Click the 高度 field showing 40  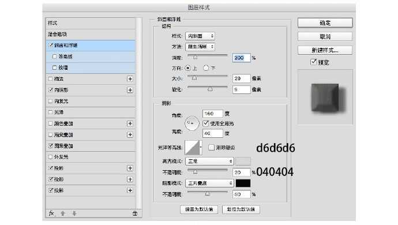213,133
